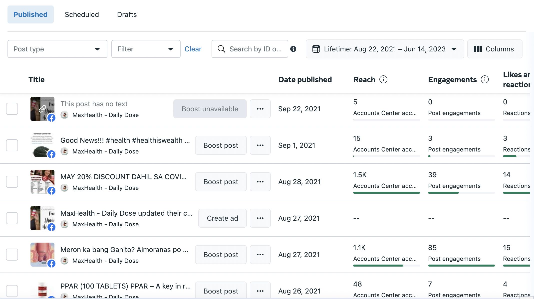Open the Lifetime date range dropdown
534x299 pixels.
click(x=385, y=49)
